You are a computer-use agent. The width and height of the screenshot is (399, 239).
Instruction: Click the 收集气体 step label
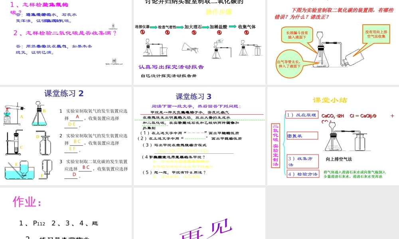(247, 27)
